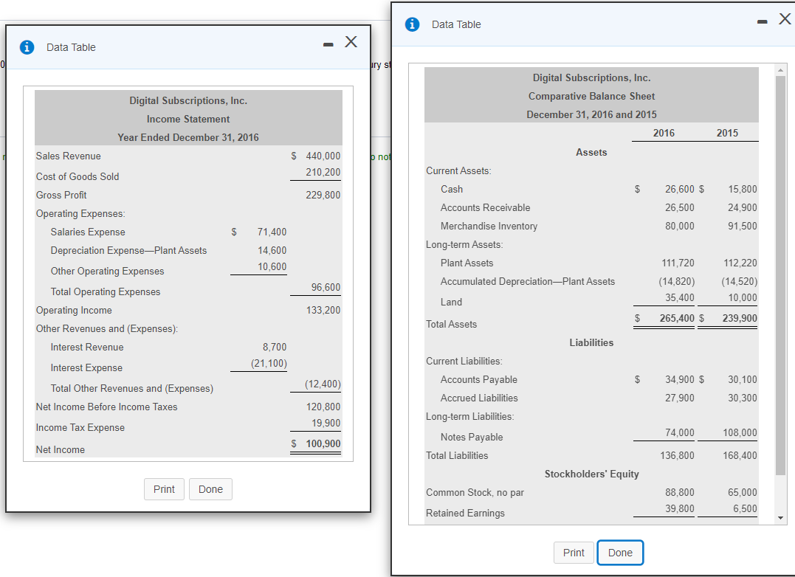Click 2015 Merchandise Inventory value 91,500
The width and height of the screenshot is (795, 577).
pos(743,226)
